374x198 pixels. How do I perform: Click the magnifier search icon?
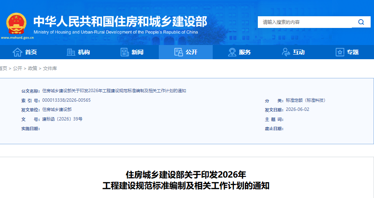click(x=361, y=22)
